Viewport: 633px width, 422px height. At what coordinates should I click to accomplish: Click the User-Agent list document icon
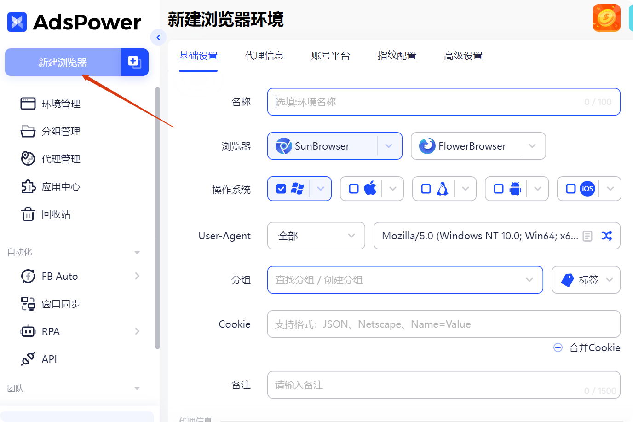point(587,236)
